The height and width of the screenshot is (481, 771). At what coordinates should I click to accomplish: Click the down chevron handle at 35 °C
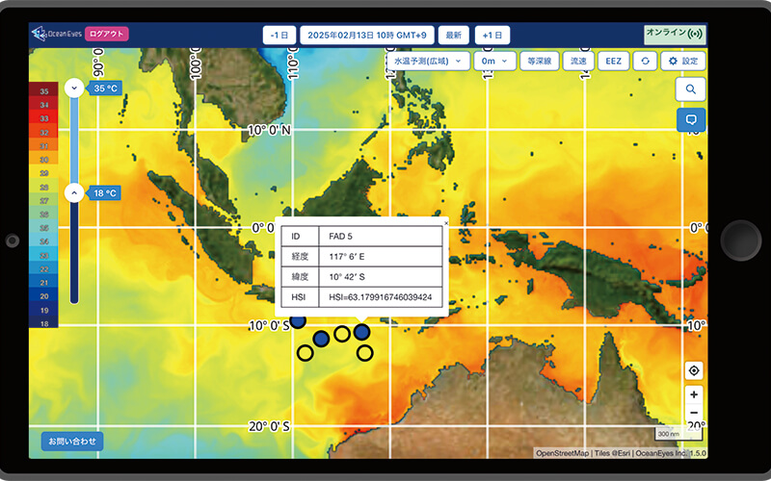coord(74,89)
